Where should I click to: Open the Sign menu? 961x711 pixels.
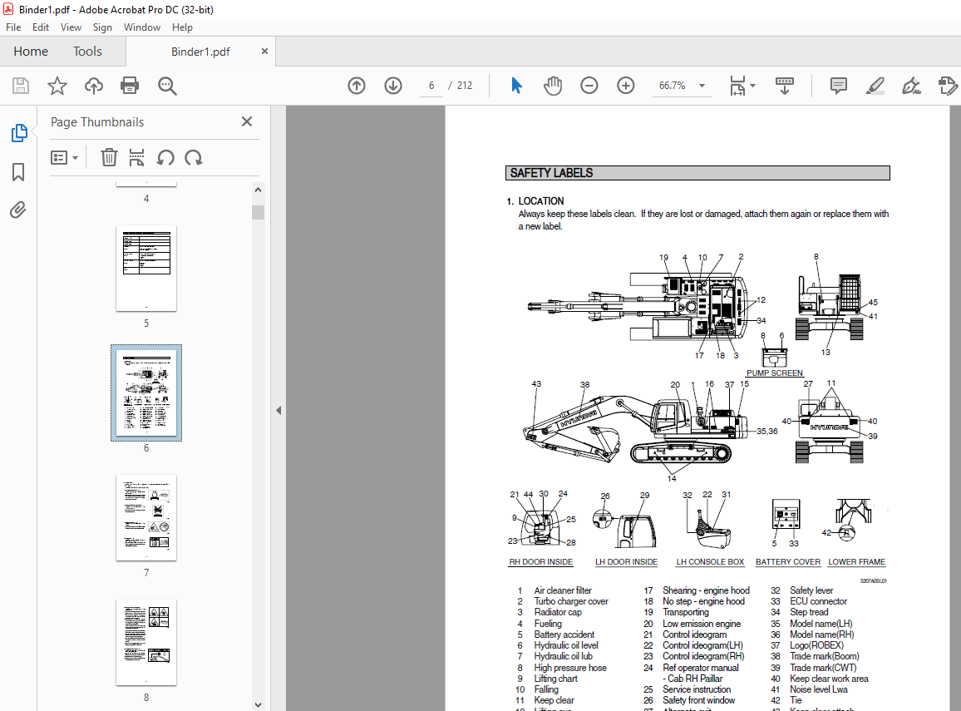[102, 27]
